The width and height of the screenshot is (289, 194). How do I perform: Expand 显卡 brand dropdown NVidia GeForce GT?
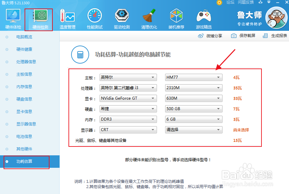[128, 98]
